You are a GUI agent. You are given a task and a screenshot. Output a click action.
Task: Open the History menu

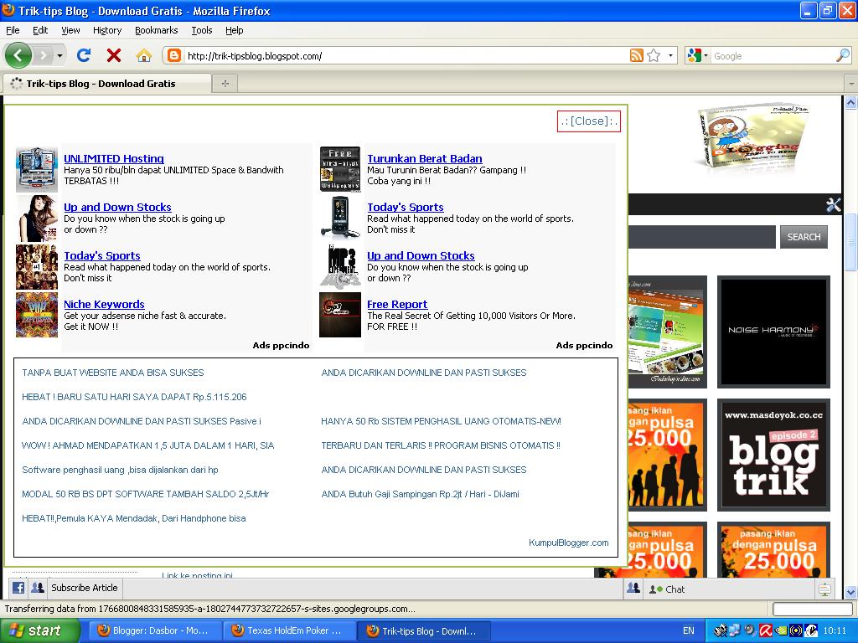click(x=107, y=30)
